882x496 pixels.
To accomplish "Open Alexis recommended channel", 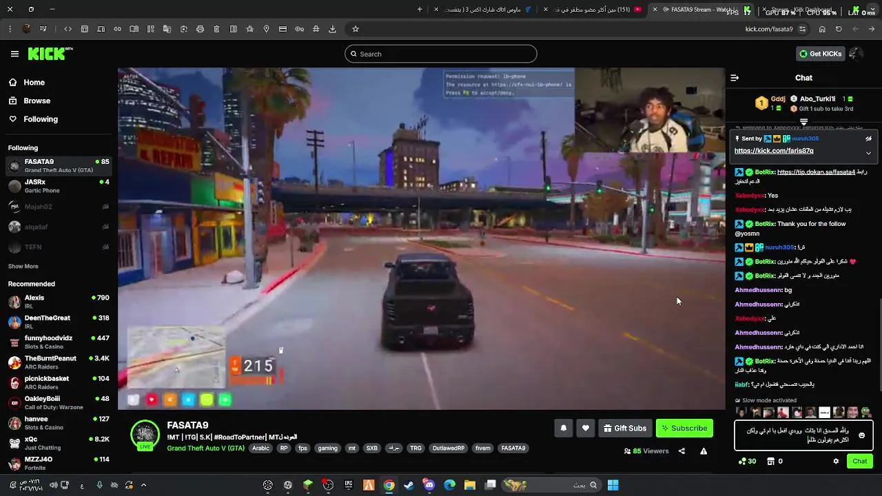I will point(59,302).
